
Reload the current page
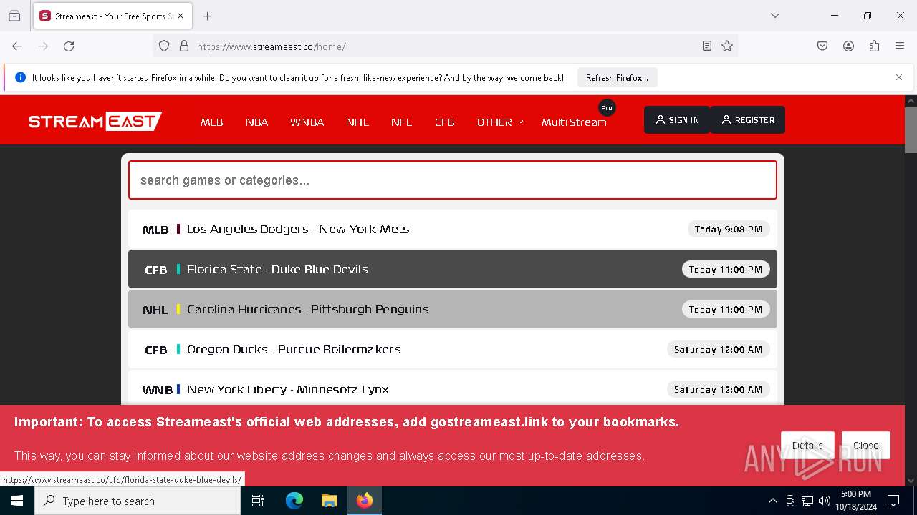pyautogui.click(x=69, y=46)
